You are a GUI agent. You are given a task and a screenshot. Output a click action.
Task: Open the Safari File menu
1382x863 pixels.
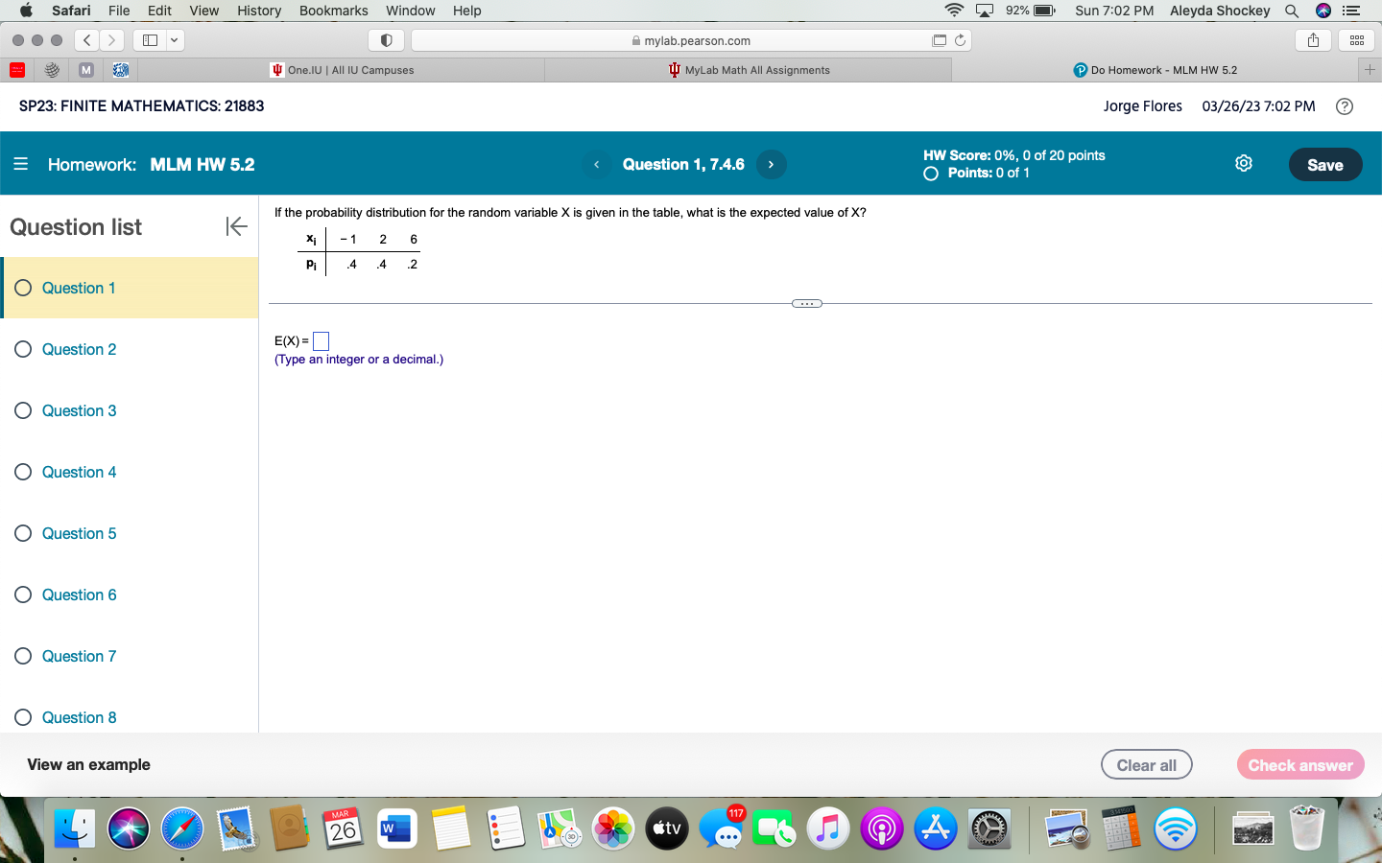pyautogui.click(x=119, y=11)
